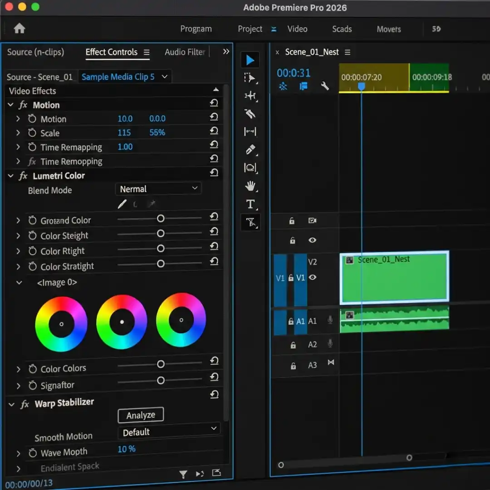Open the Video workspace tab
Viewport: 490px width, 490px height.
pos(297,29)
